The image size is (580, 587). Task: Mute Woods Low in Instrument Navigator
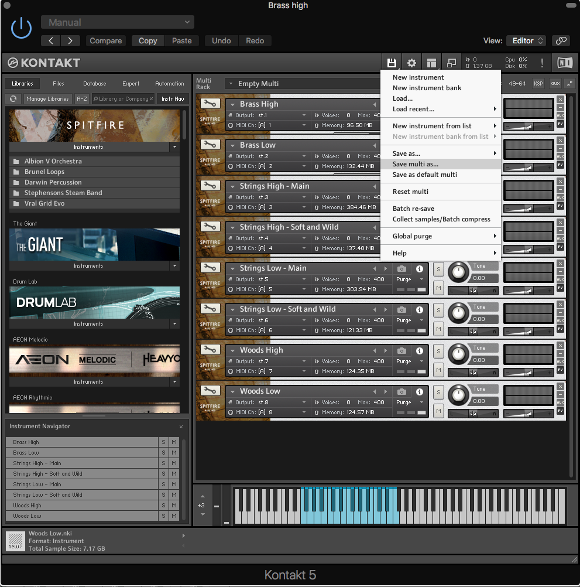(174, 516)
